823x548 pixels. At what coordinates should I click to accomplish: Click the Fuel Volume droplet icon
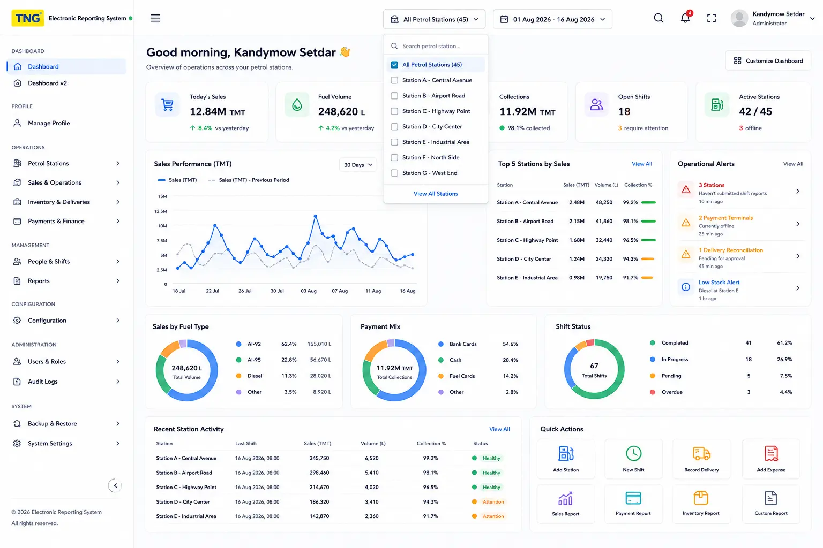pos(297,105)
